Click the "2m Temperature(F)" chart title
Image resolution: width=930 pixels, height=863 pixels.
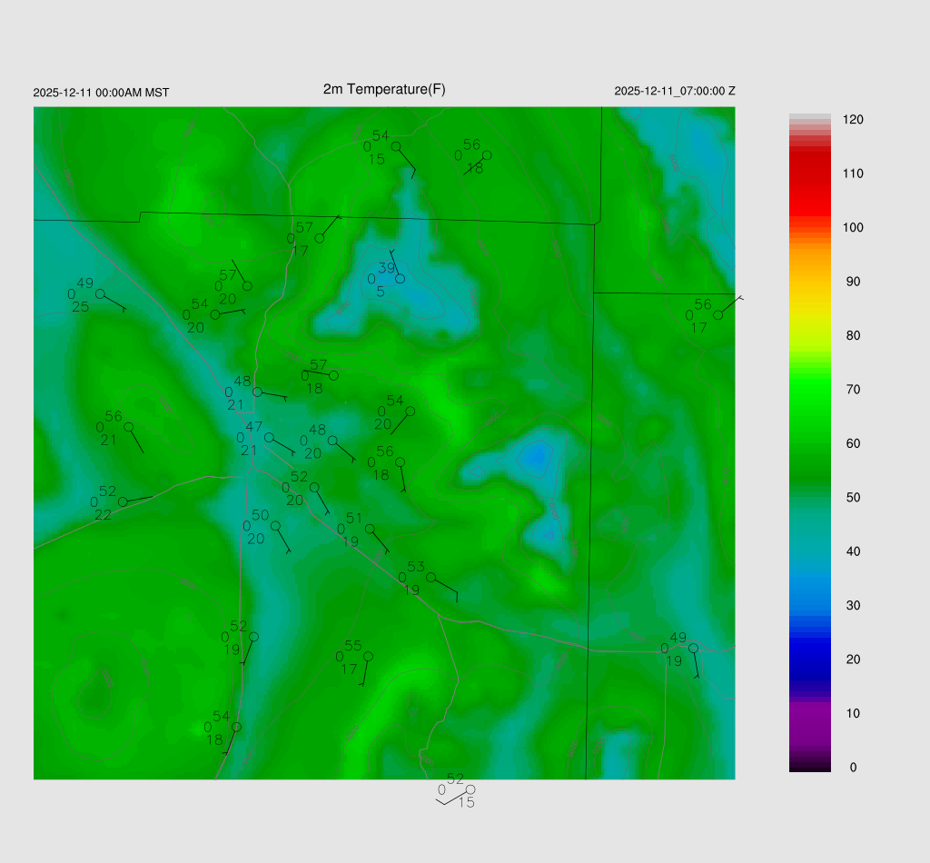384,89
